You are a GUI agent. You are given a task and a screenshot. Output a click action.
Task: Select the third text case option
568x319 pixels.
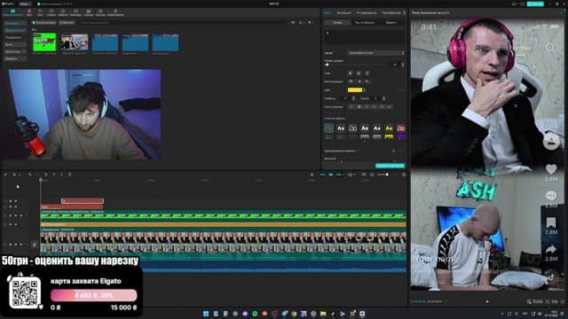click(x=367, y=82)
